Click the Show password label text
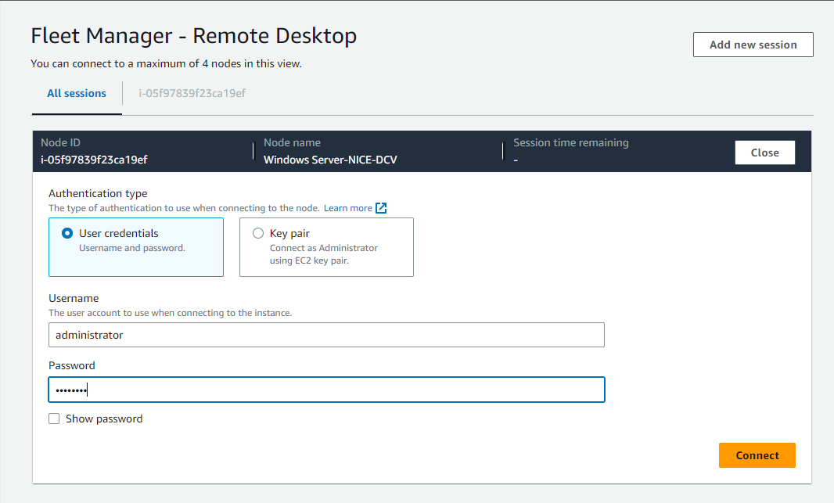This screenshot has height=503, width=834. [103, 419]
